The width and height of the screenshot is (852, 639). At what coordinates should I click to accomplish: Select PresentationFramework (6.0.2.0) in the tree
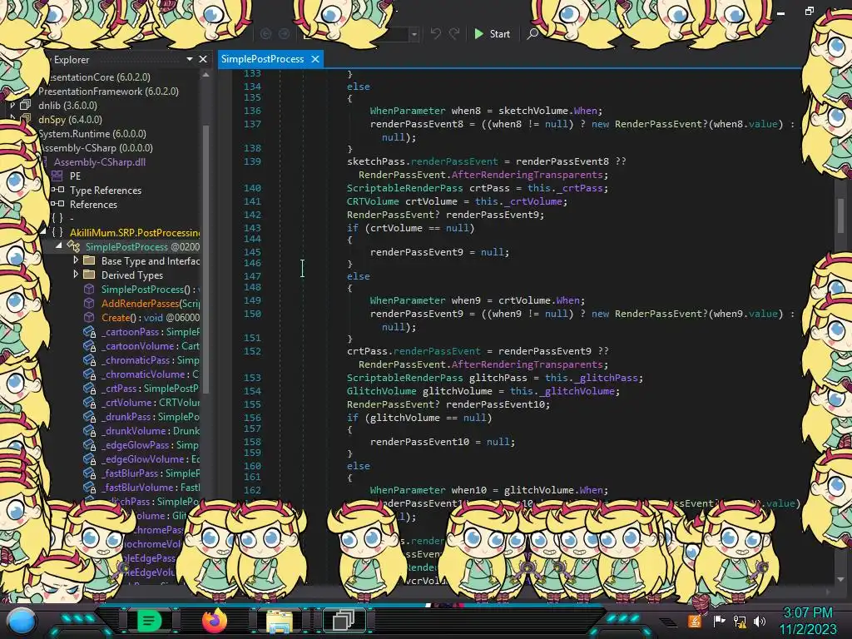coord(108,92)
